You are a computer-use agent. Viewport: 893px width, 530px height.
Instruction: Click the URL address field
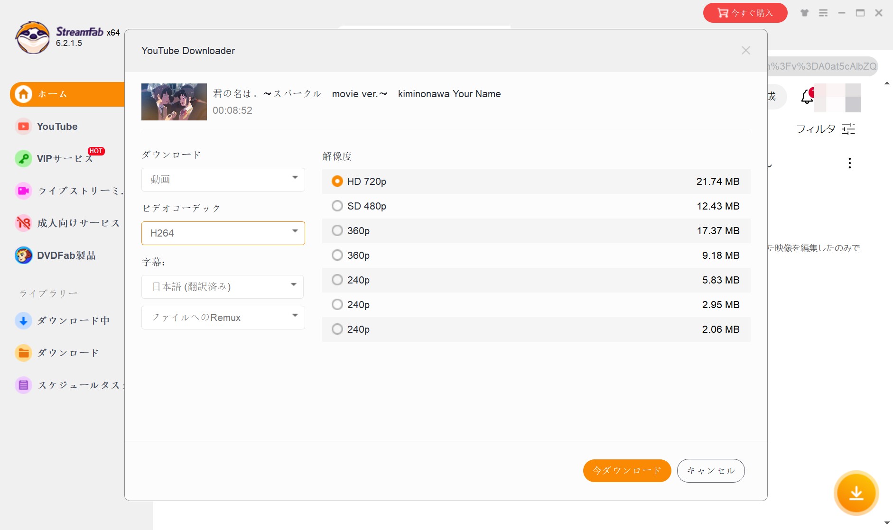[x=822, y=66]
